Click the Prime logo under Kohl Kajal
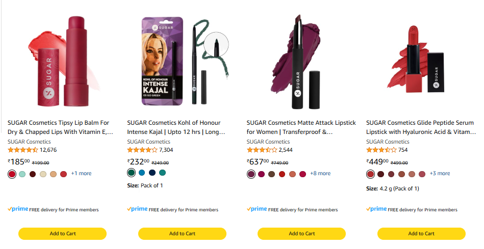484x249 pixels. click(137, 209)
